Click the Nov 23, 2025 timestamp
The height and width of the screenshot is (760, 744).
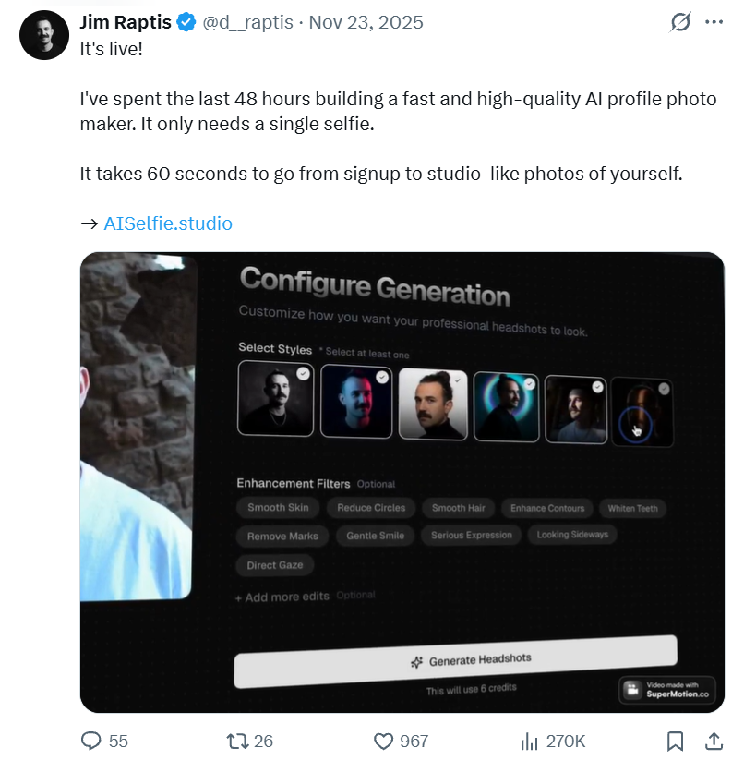coord(366,22)
